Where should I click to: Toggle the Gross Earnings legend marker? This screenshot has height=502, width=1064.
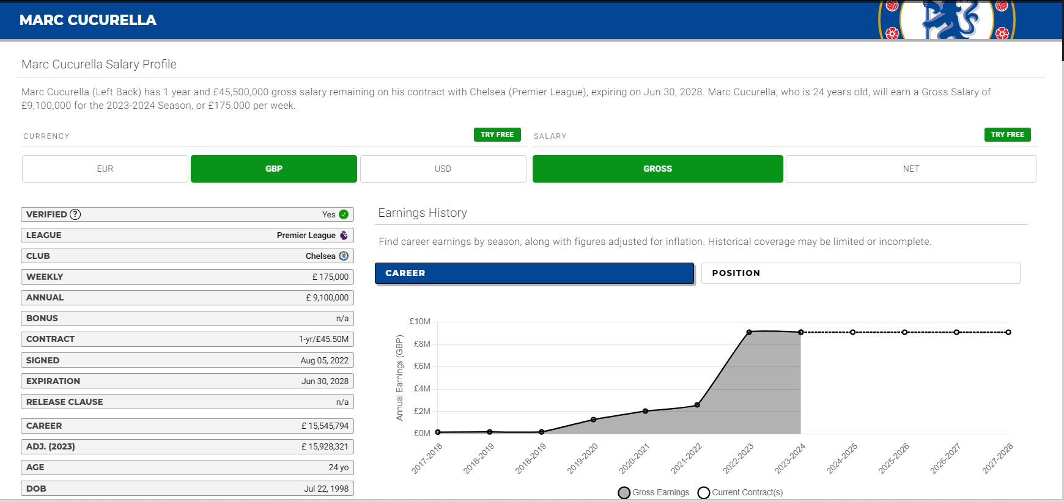624,492
